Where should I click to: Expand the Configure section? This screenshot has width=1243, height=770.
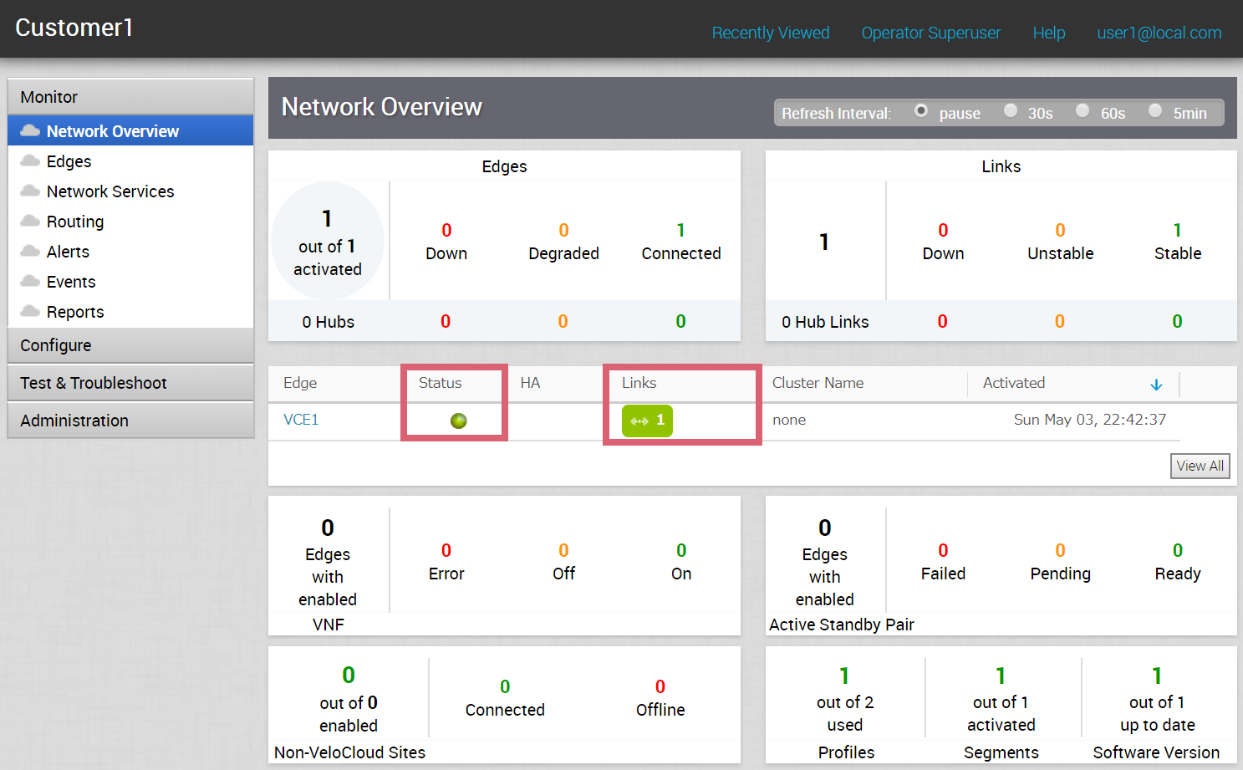pyautogui.click(x=130, y=345)
